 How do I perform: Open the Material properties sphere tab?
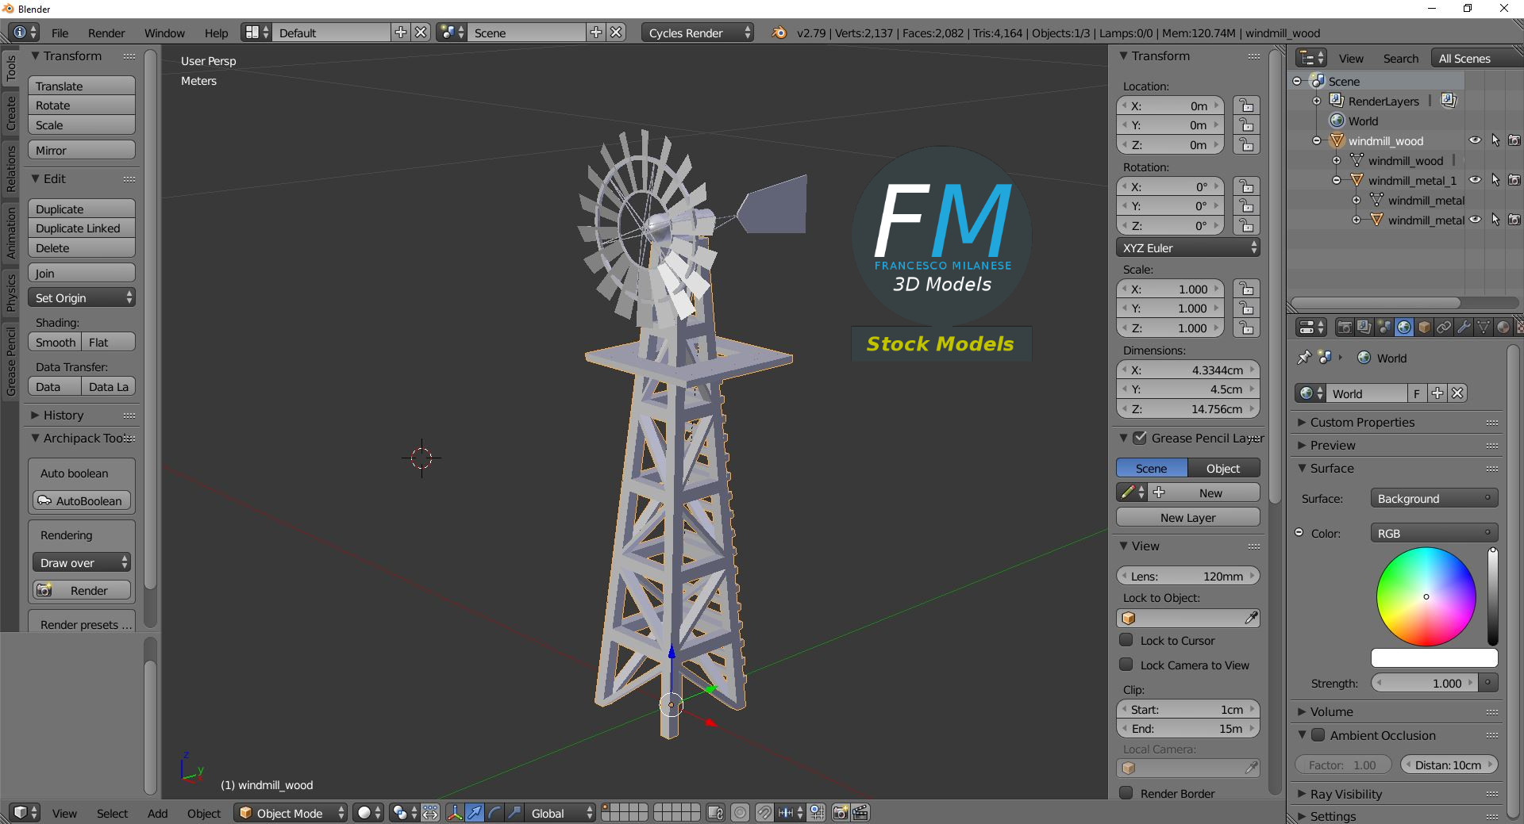[x=1503, y=328]
